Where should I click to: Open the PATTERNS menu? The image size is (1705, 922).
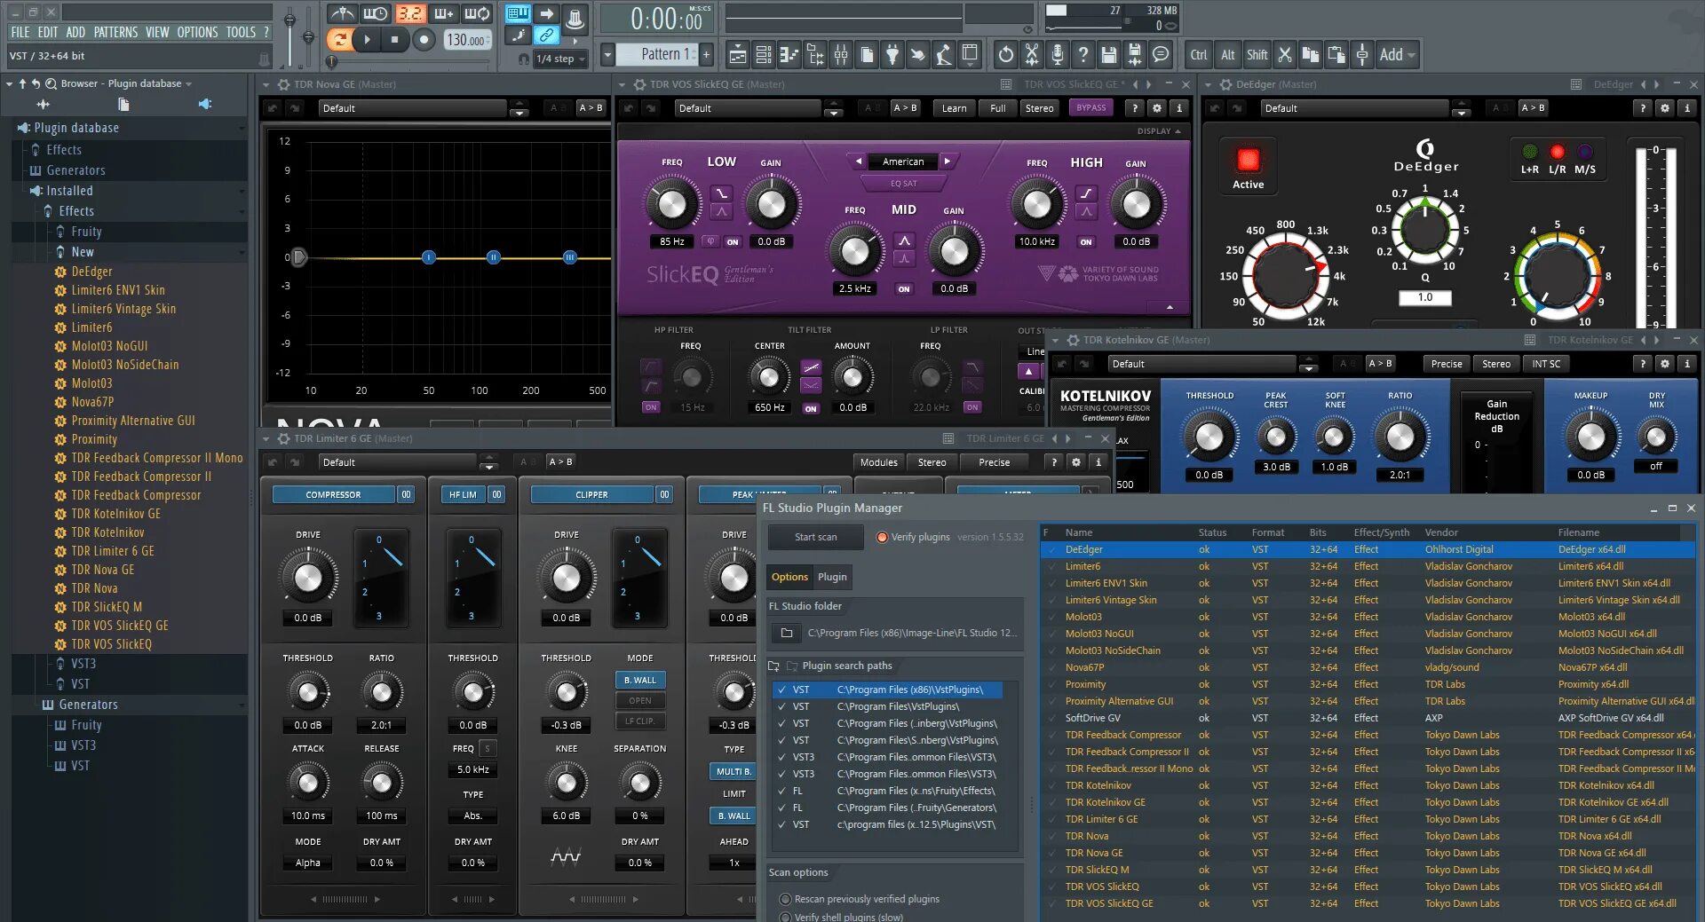pyautogui.click(x=115, y=32)
